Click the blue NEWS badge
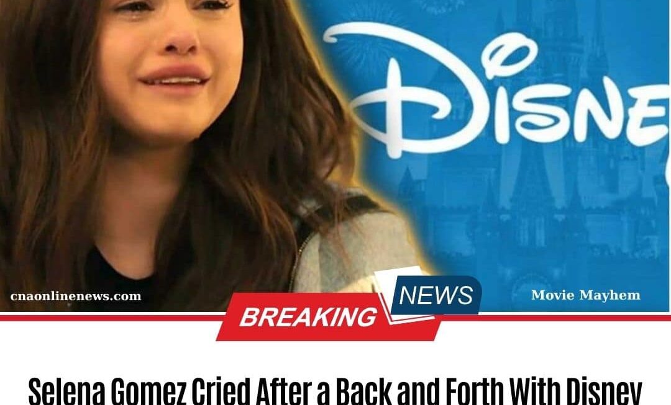This screenshot has width=671, height=405. pos(436,295)
